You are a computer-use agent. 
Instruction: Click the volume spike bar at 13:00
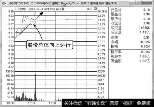coord(56,97)
